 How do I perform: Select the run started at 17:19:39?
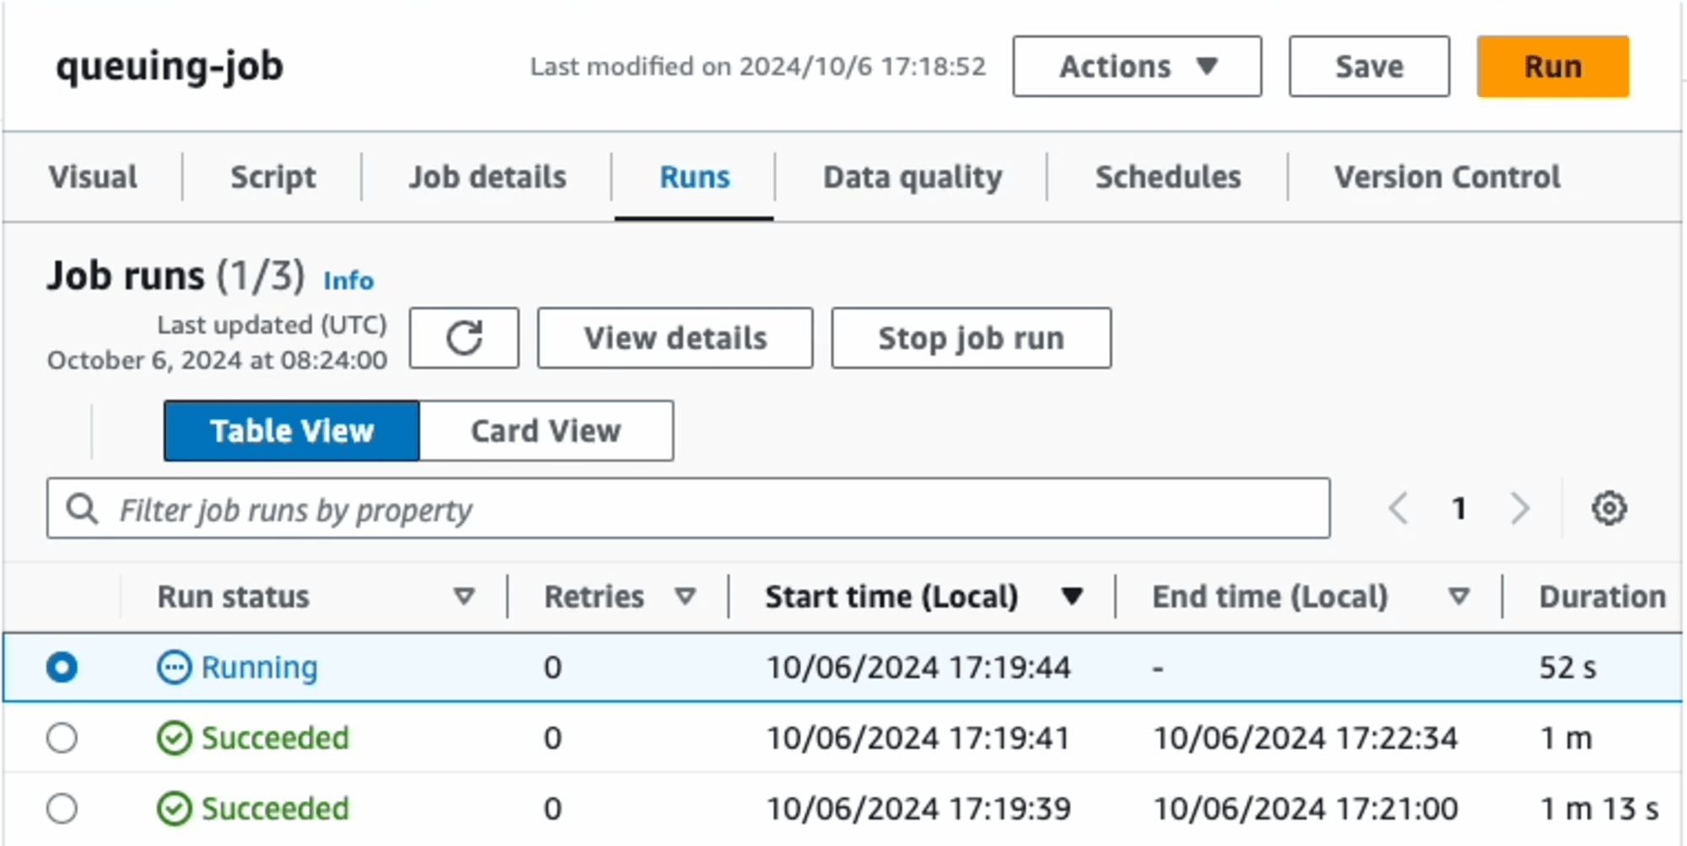pos(62,809)
